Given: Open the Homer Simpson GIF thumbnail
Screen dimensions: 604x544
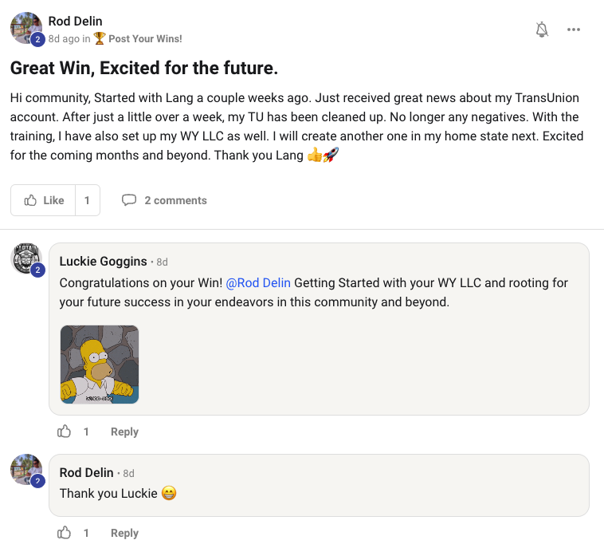Looking at the screenshot, I should [100, 365].
